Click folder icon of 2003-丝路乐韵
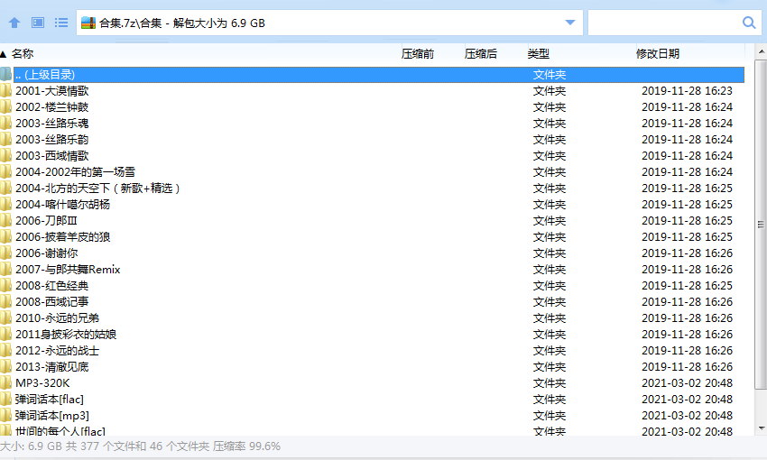 click(5, 139)
